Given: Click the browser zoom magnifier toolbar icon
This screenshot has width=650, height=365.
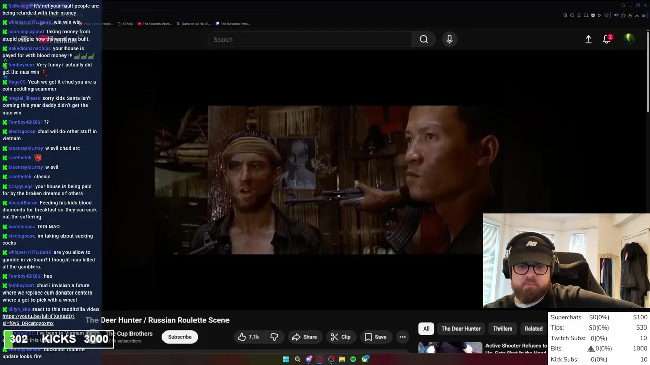Looking at the screenshot, I should coord(565,15).
